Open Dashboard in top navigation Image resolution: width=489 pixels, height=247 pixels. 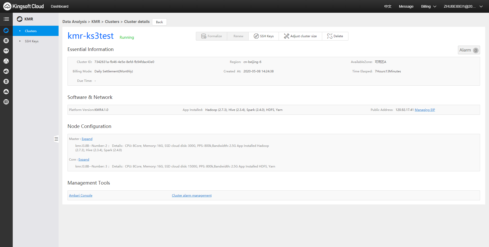tap(60, 6)
